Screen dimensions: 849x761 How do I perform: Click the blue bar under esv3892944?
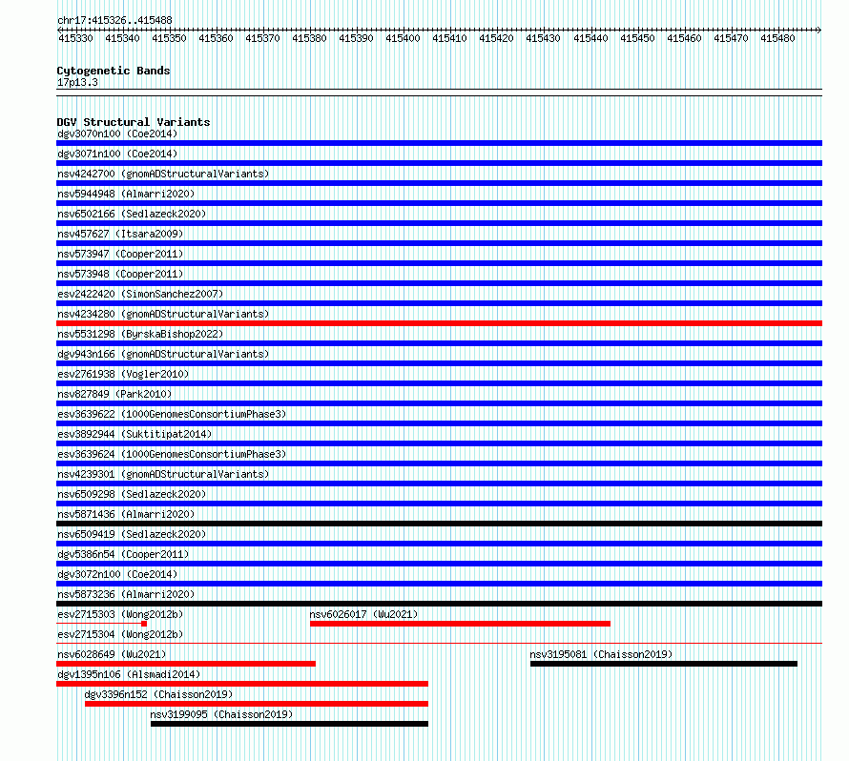[x=439, y=443]
